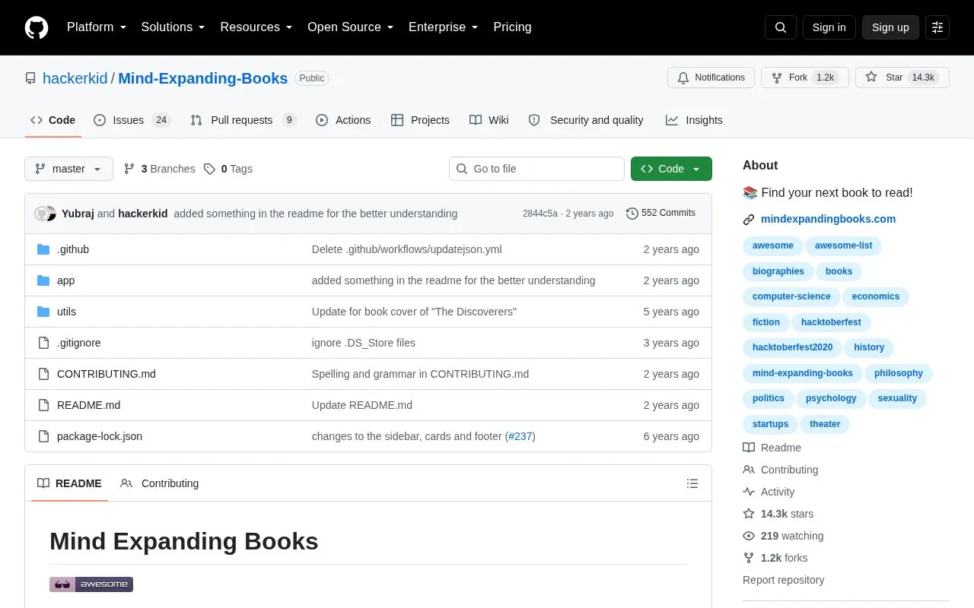Click the utils folder icon
974x608 pixels.
click(43, 312)
